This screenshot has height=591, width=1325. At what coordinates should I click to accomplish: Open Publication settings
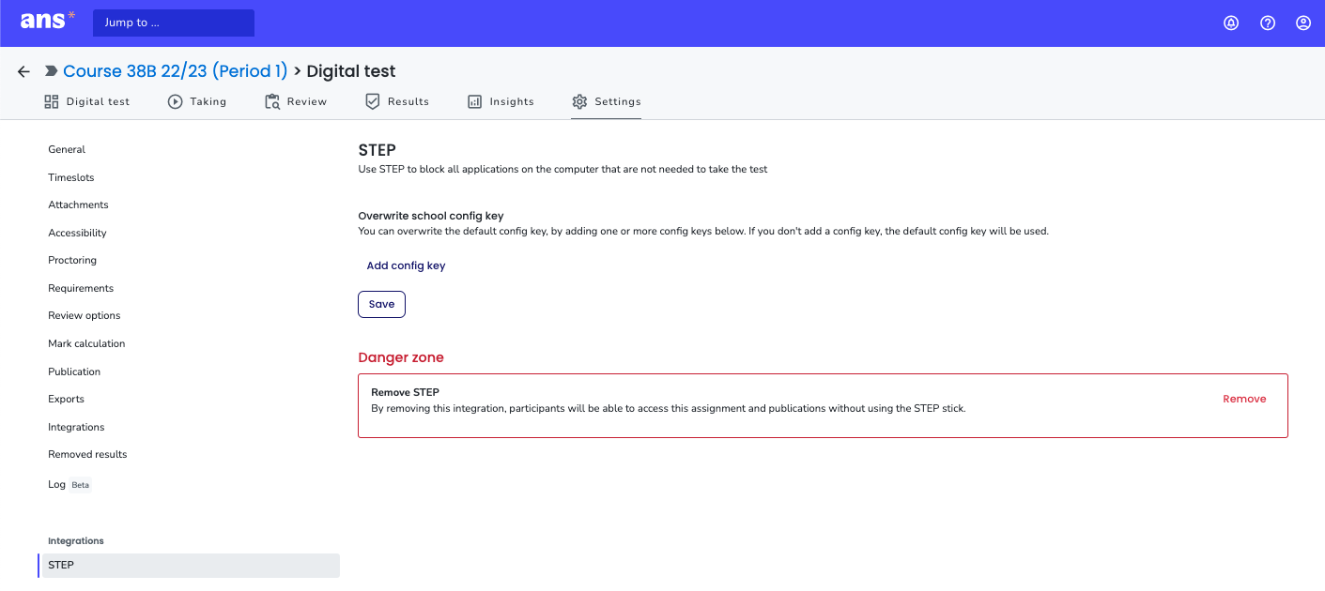tap(74, 371)
